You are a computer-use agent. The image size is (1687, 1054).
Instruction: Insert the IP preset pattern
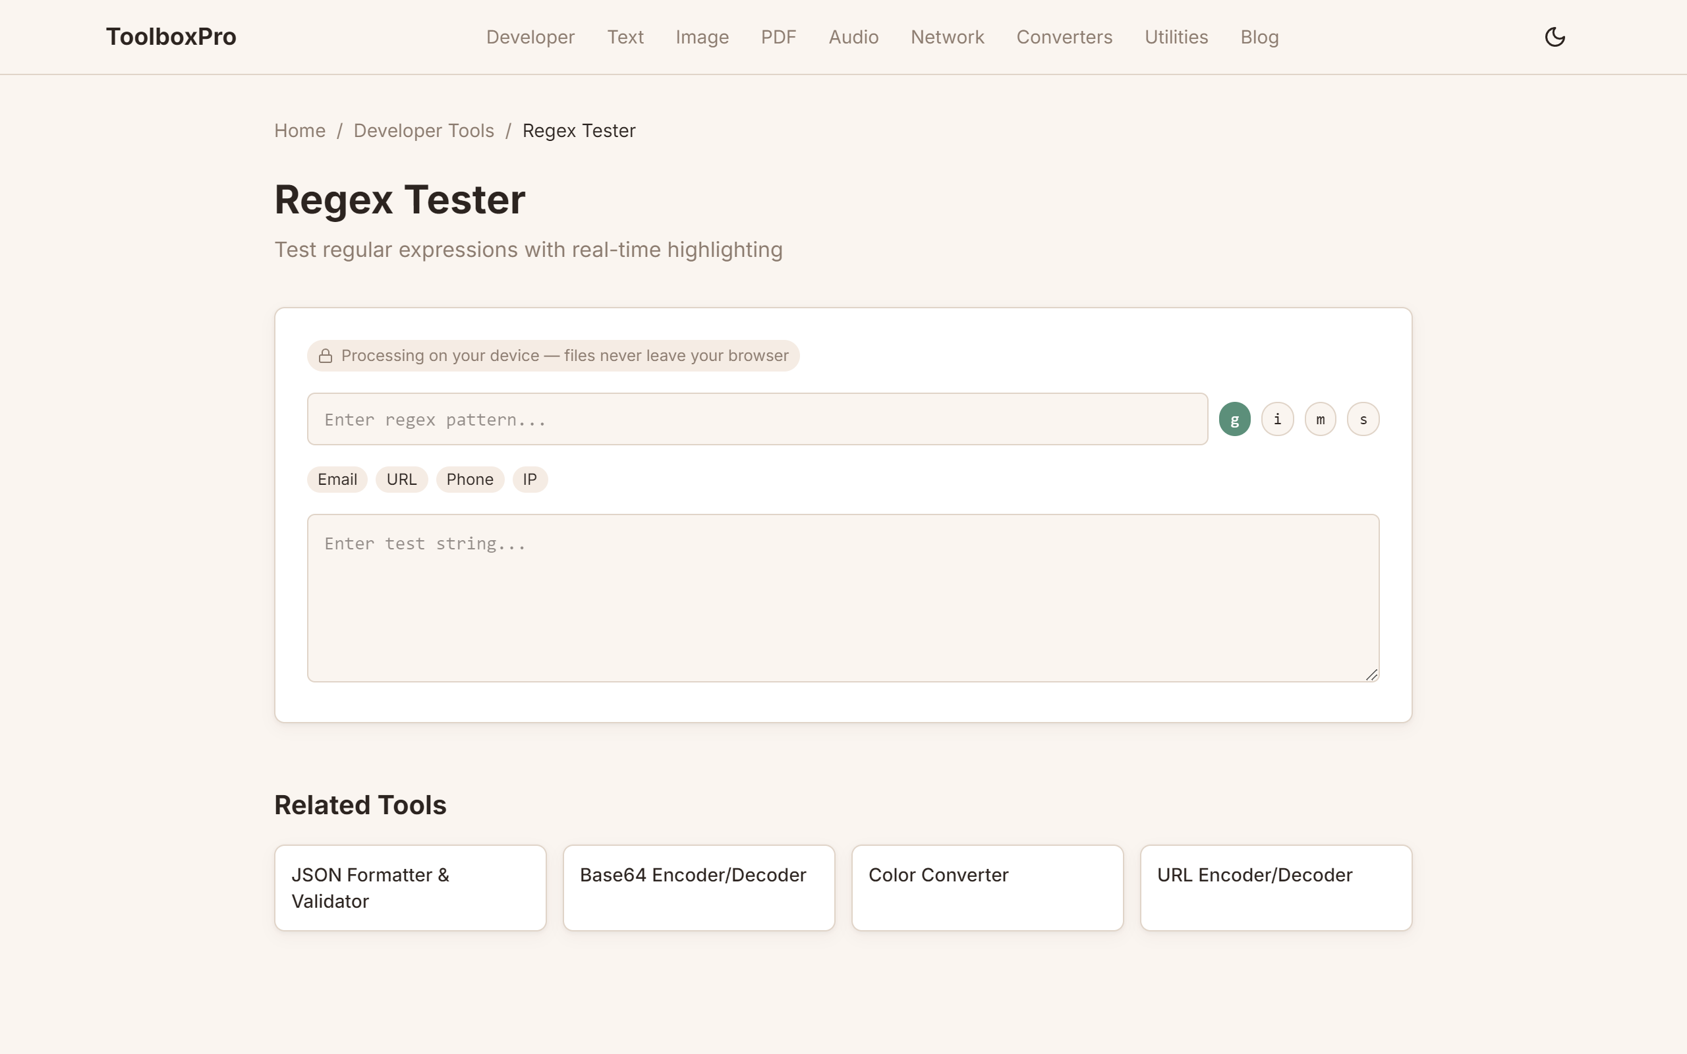530,480
